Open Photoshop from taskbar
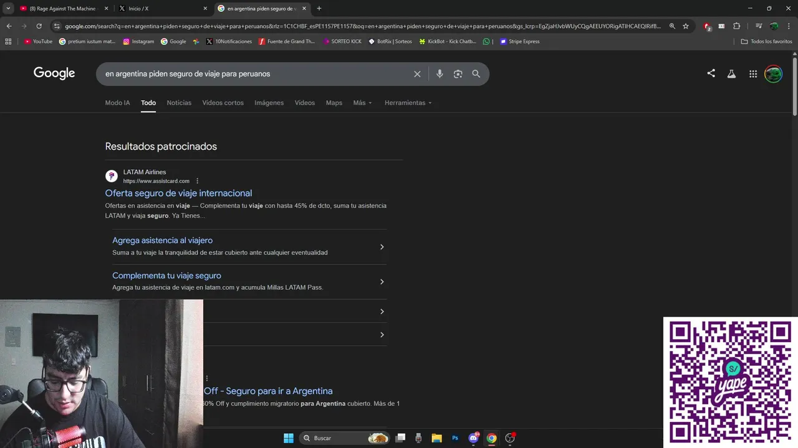Image resolution: width=798 pixels, height=448 pixels. click(455, 438)
